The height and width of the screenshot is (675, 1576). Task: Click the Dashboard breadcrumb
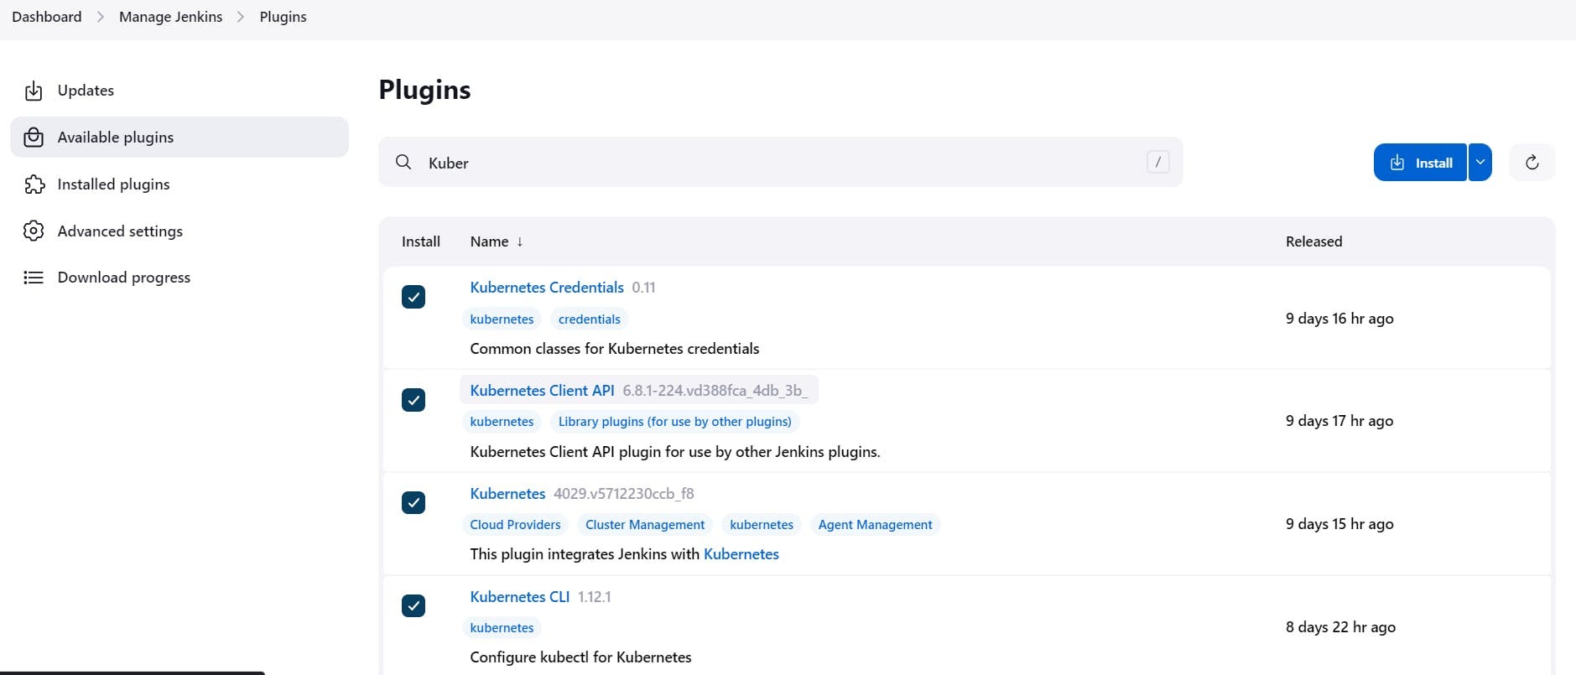(x=47, y=17)
